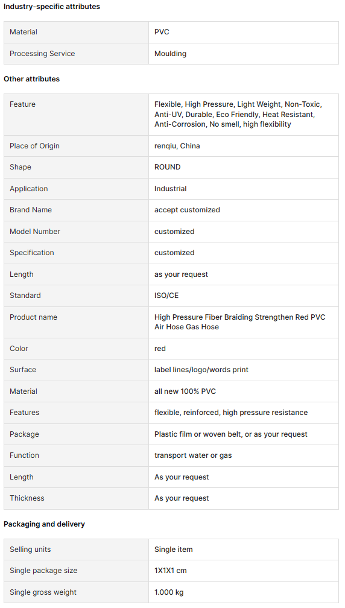Click the Model Number label

(35, 232)
